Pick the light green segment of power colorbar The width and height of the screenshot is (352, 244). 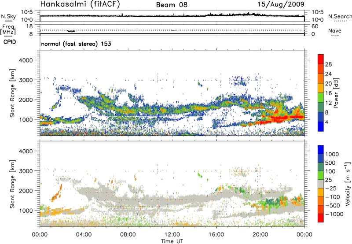[x=321, y=97]
